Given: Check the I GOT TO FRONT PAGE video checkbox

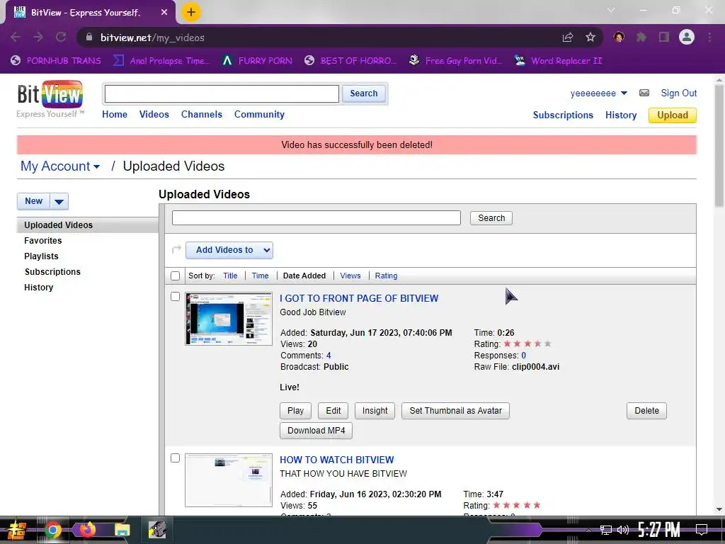Looking at the screenshot, I should pos(176,297).
